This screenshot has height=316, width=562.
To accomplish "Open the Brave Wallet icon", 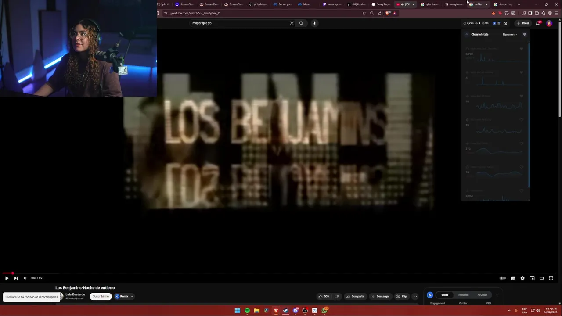I will [537, 13].
